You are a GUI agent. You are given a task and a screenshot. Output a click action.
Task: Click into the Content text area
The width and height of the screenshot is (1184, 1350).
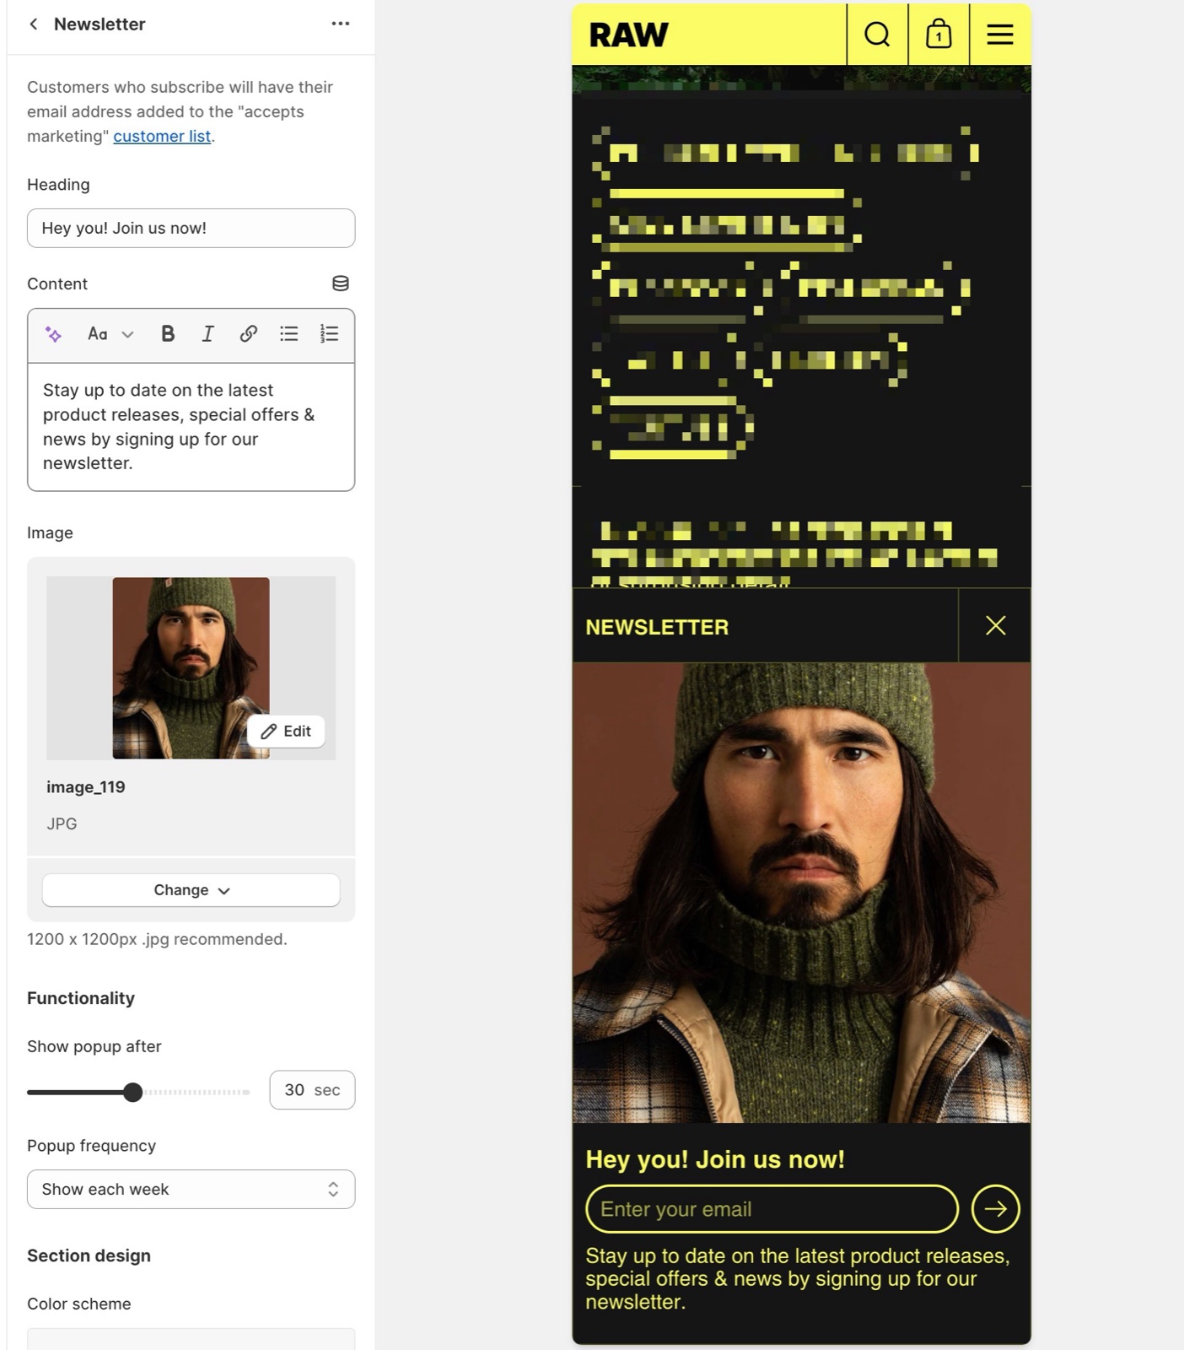pyautogui.click(x=191, y=427)
